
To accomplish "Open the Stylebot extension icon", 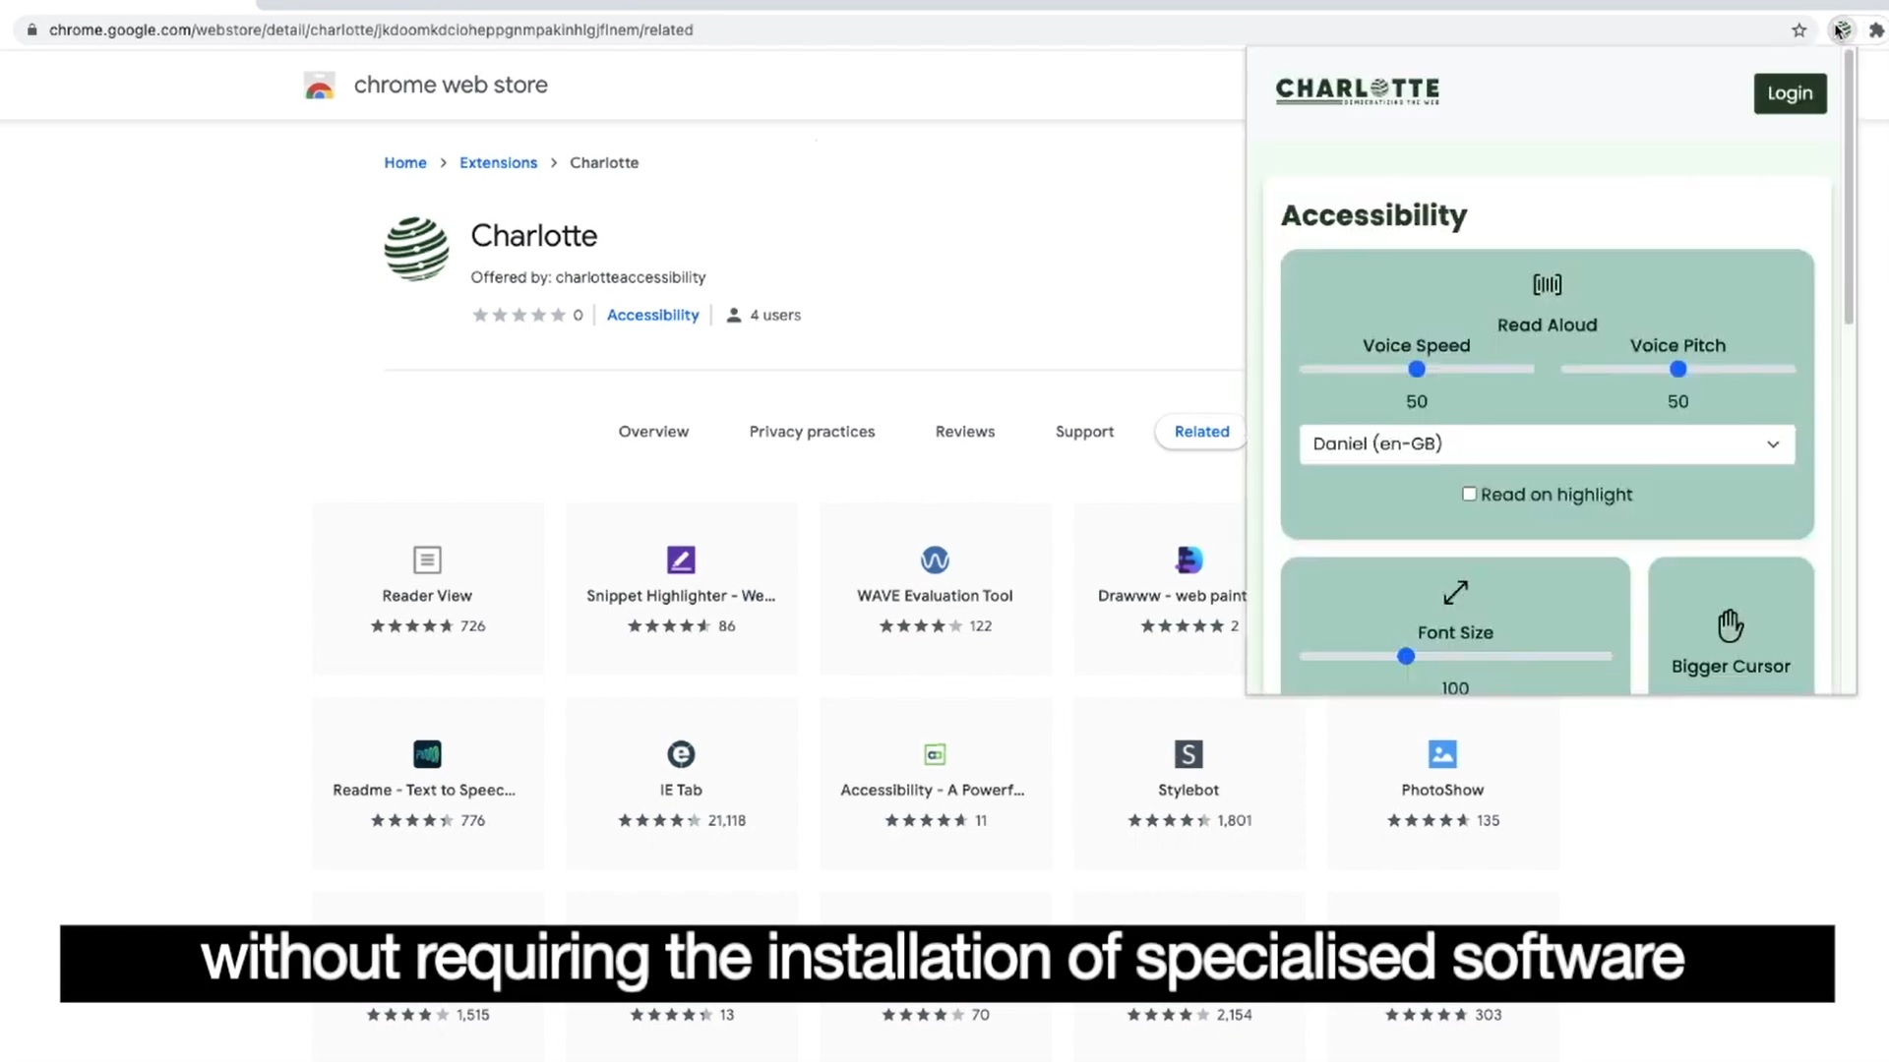I will coord(1188,754).
